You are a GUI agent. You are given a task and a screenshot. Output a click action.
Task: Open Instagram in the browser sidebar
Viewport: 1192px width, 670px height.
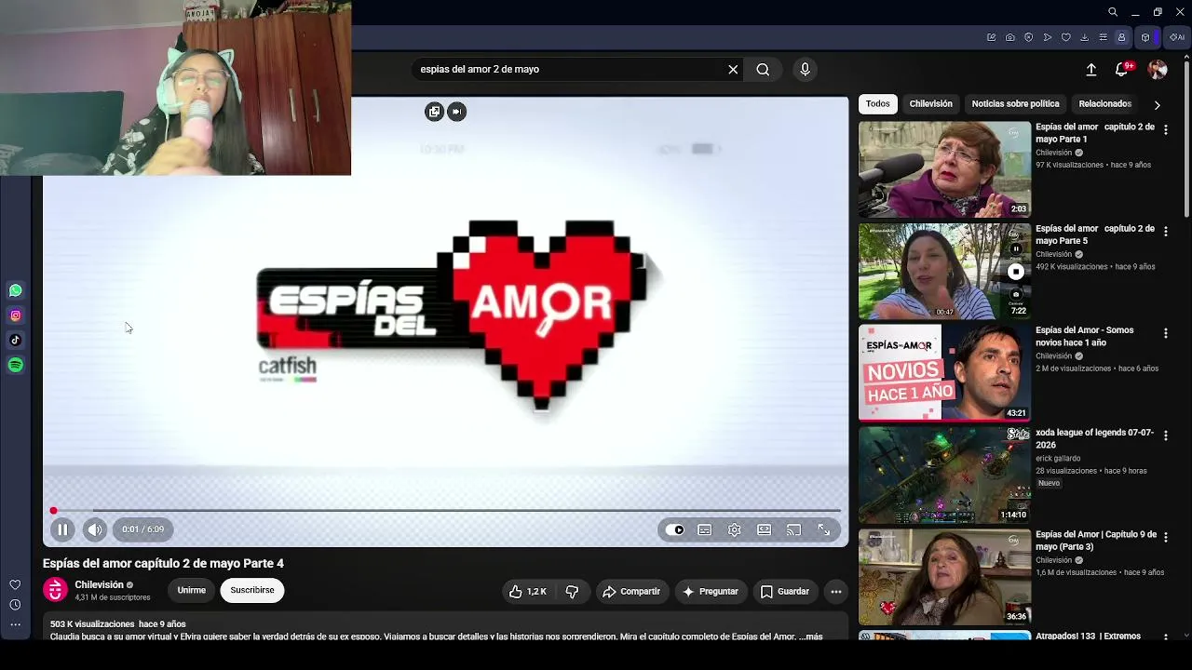click(x=15, y=315)
